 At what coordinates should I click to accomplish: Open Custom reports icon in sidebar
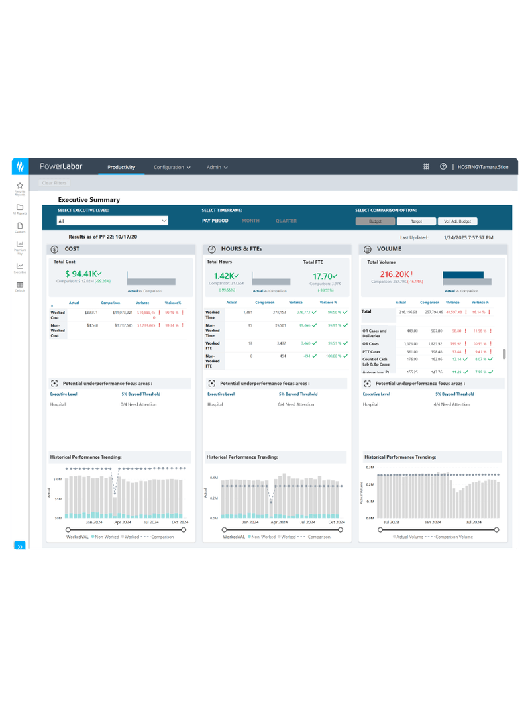coord(20,227)
